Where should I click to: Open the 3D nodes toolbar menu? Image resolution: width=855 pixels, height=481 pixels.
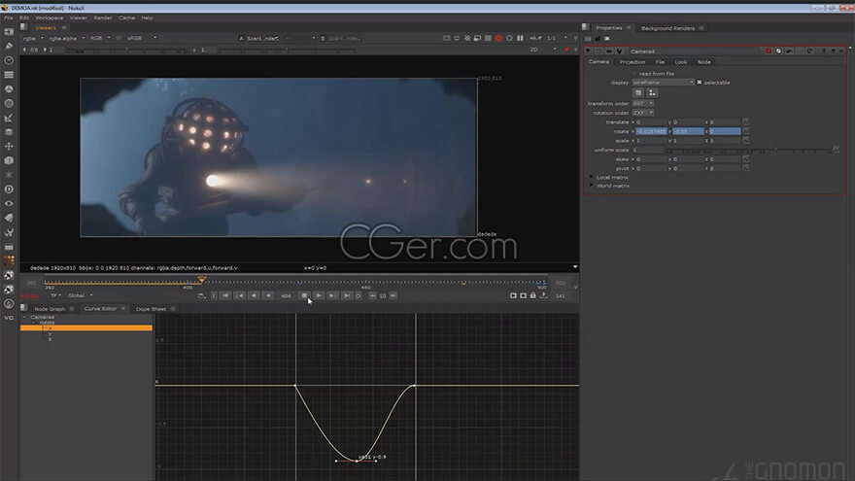pos(9,160)
